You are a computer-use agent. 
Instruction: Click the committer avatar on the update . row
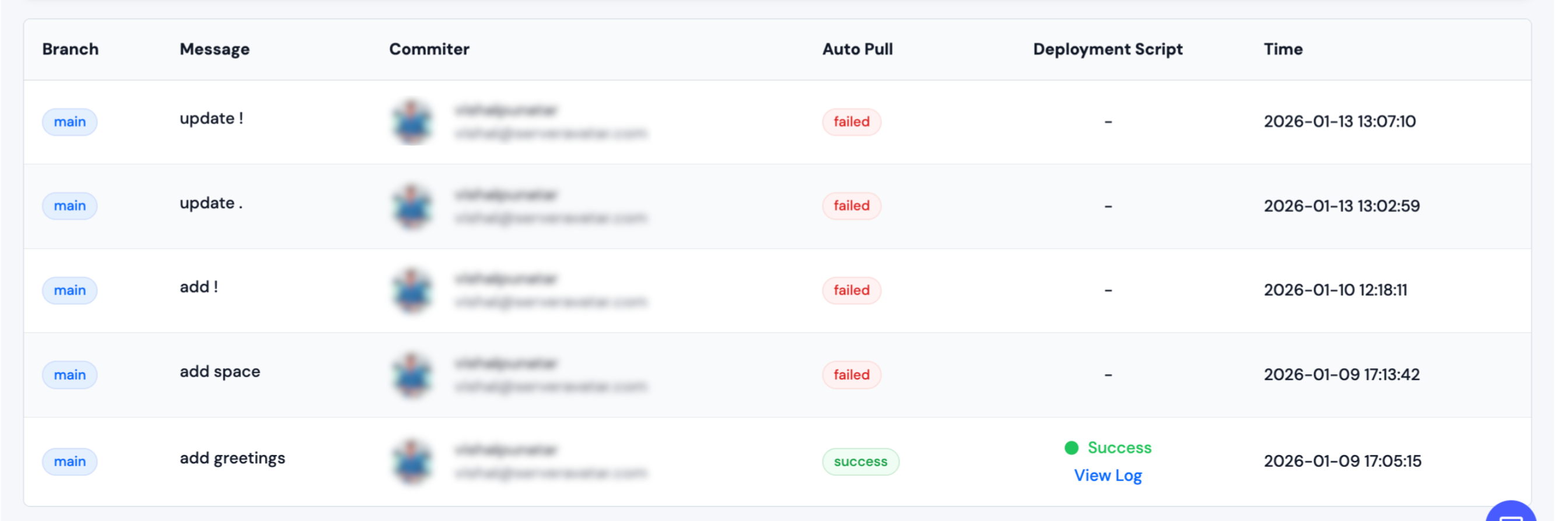click(411, 206)
